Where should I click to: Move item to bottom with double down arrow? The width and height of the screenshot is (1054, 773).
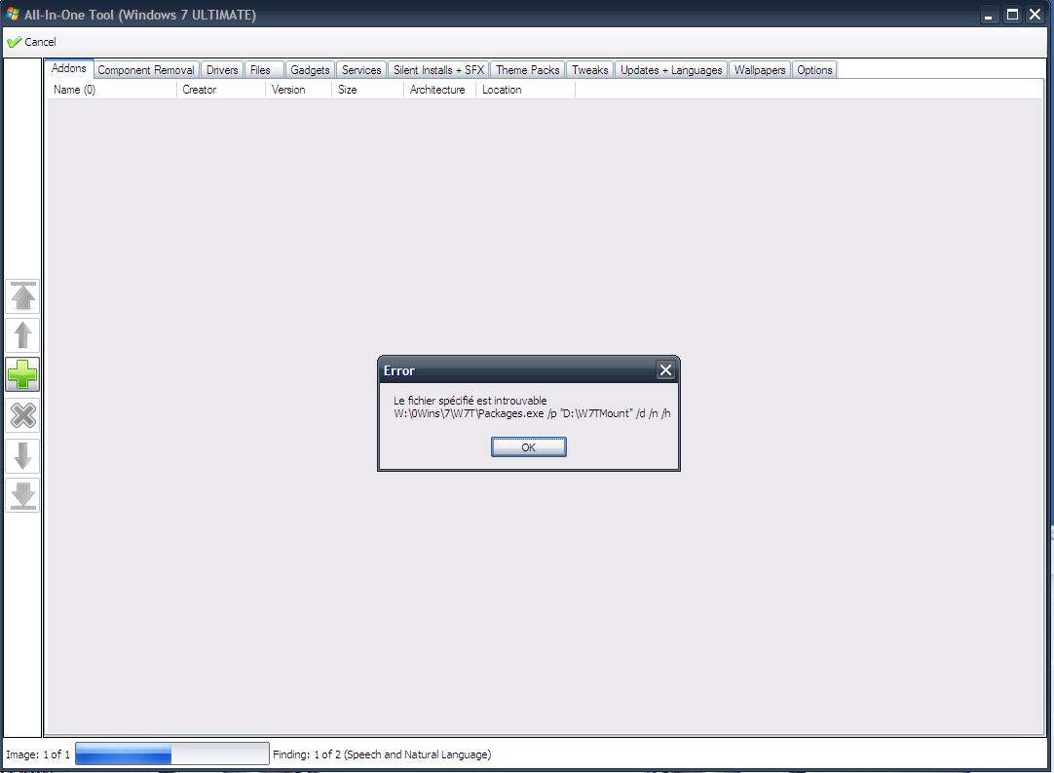(x=22, y=495)
